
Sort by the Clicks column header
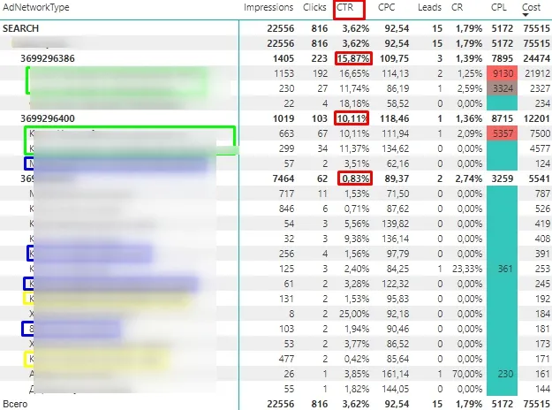coord(314,7)
